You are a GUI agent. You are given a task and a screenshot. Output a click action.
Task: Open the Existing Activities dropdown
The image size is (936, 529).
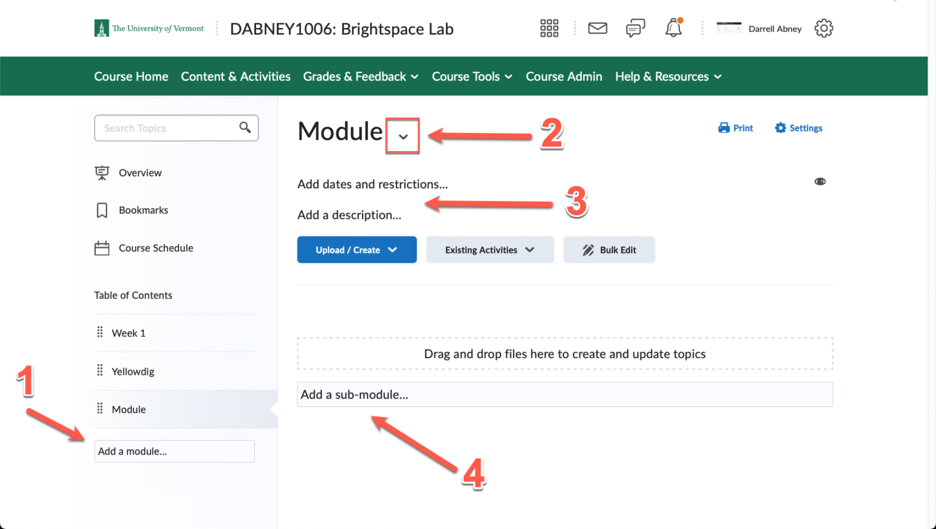click(489, 249)
